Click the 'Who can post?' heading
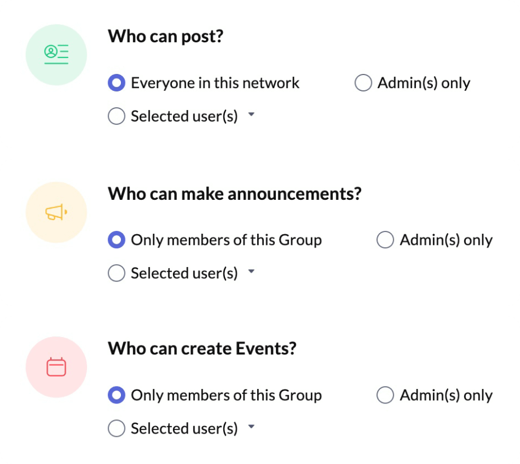 166,37
